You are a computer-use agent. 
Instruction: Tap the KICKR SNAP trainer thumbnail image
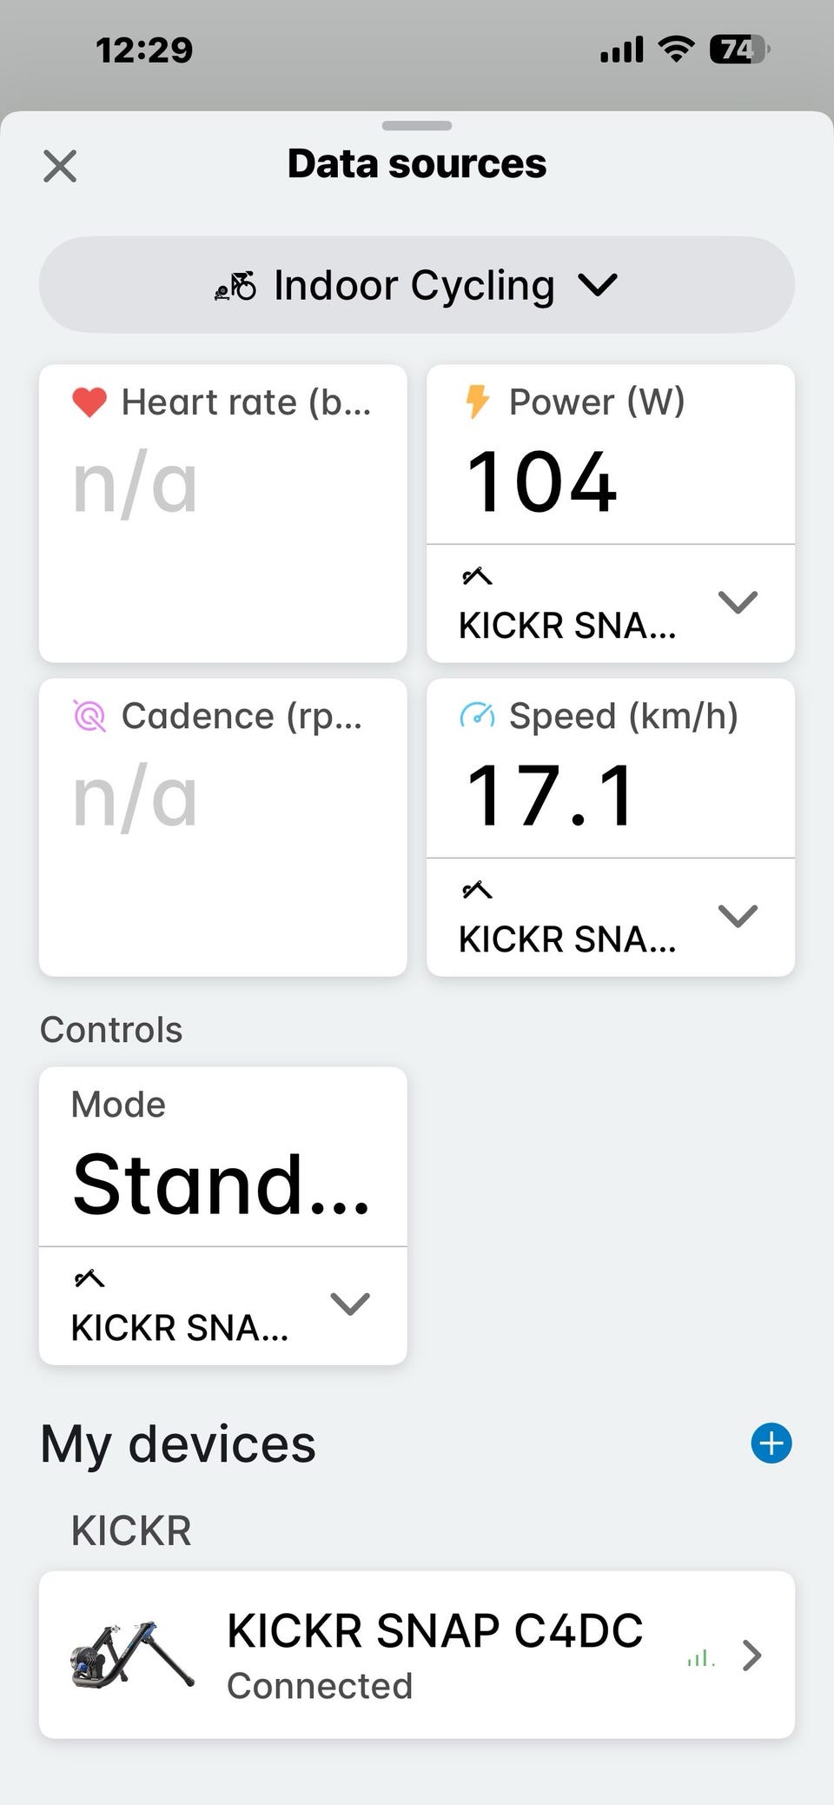point(131,1655)
